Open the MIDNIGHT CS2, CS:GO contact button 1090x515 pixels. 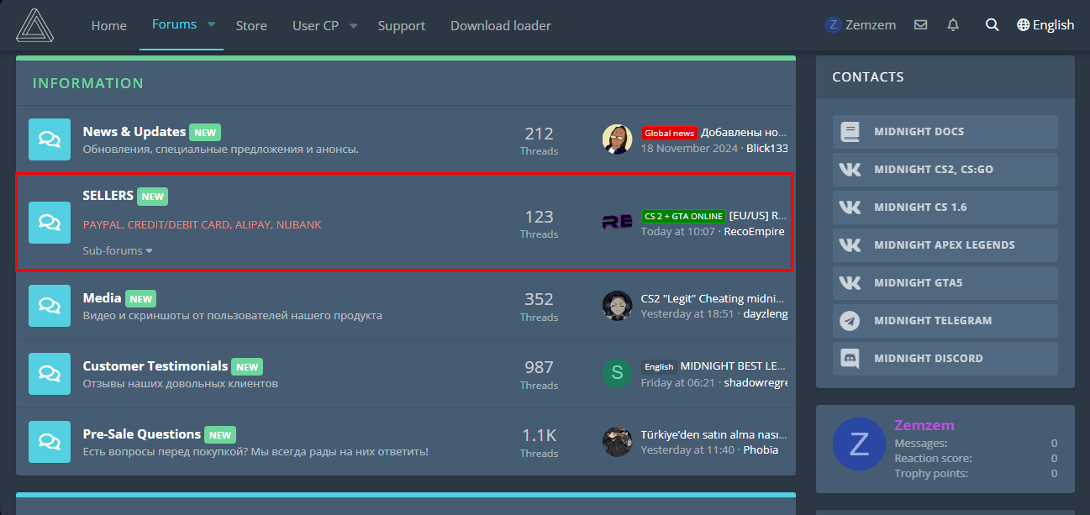[x=945, y=170]
